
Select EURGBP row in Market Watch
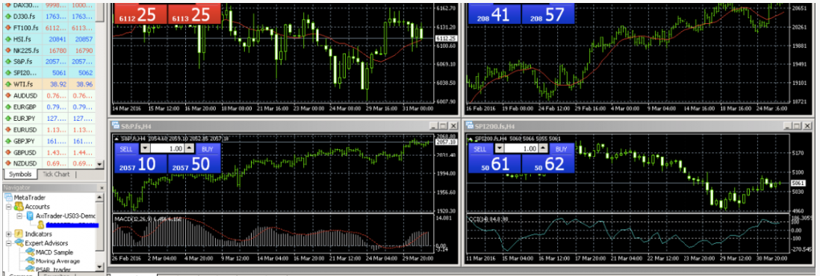click(x=48, y=107)
